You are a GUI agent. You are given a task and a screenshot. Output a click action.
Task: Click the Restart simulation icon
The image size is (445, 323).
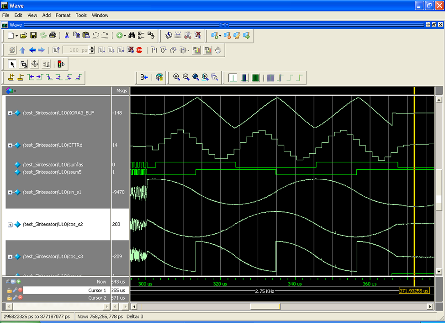56,50
